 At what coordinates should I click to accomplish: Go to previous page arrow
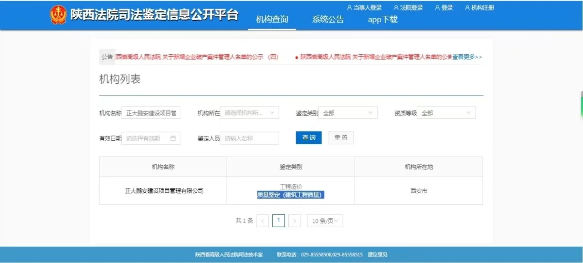tap(262, 221)
